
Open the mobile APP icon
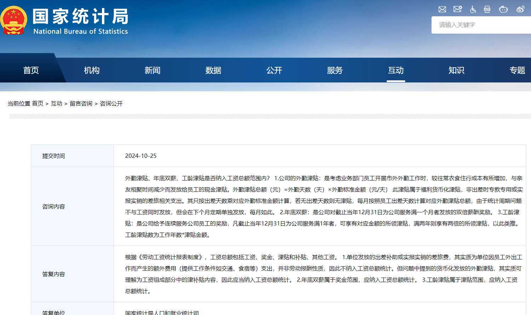pyautogui.click(x=487, y=10)
